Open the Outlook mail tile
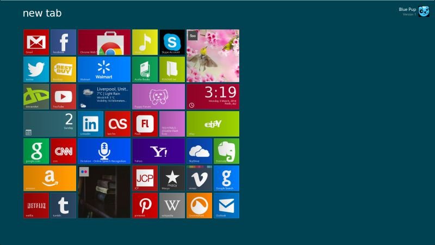The image size is (435, 245). [x=226, y=206]
